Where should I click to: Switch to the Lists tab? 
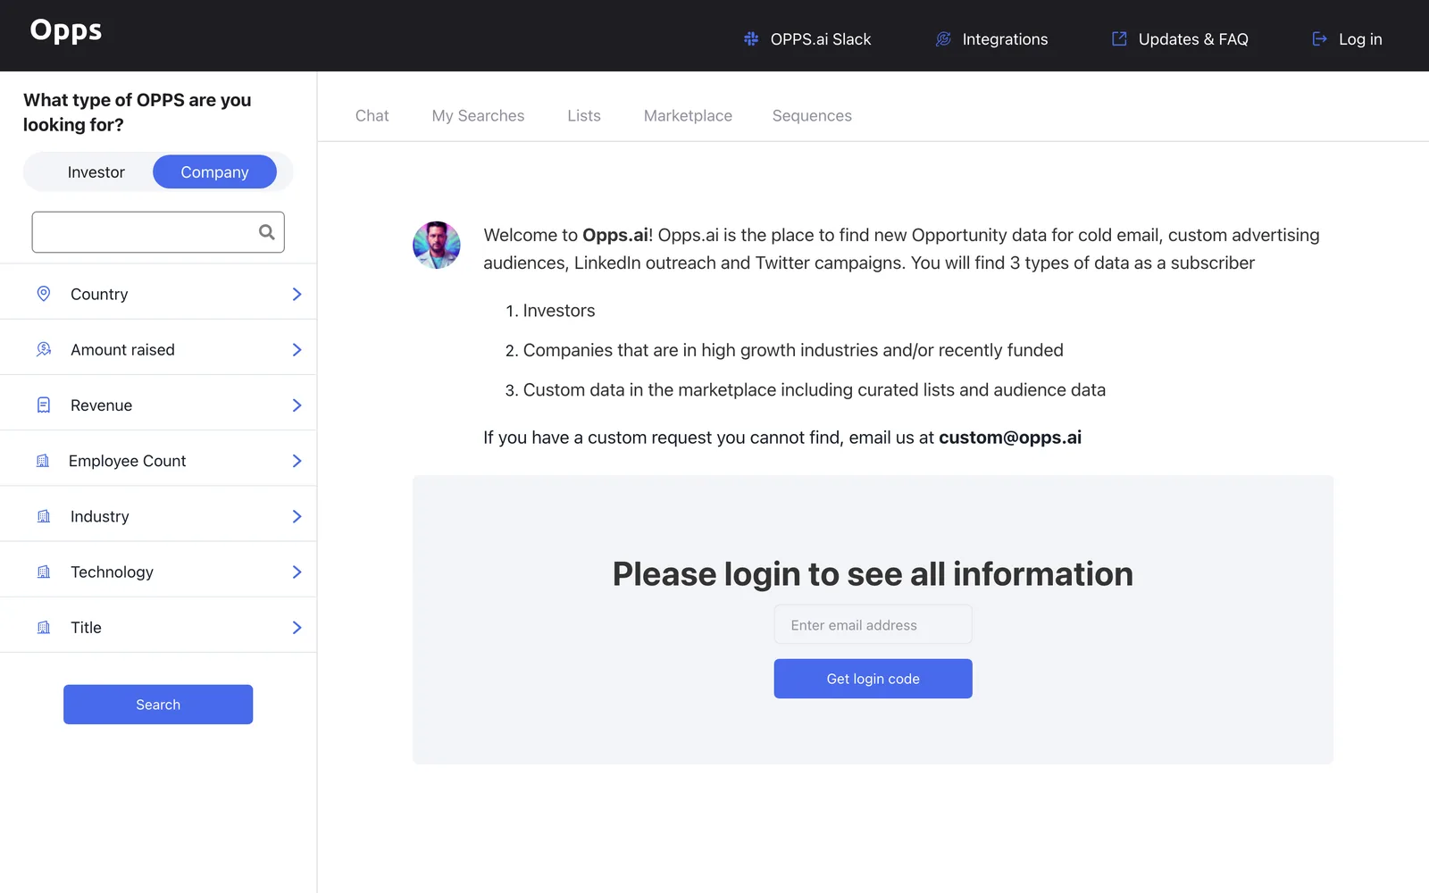pos(584,116)
